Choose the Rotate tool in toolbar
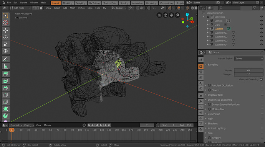 click(5, 38)
